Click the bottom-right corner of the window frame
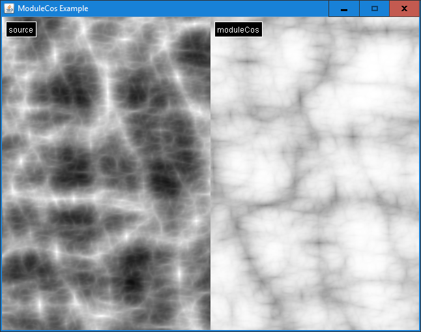 pos(420,331)
